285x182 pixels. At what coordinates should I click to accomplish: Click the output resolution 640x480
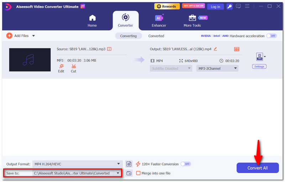191,61
